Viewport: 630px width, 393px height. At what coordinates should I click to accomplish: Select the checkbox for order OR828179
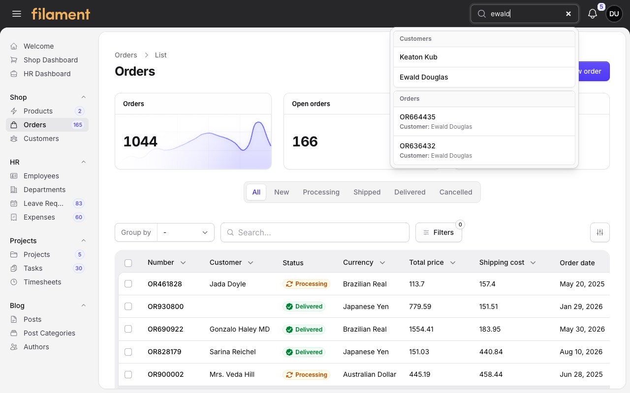pos(128,352)
